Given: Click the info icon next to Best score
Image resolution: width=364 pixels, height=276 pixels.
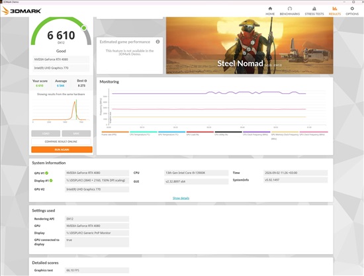Looking at the screenshot, I should [85, 81].
